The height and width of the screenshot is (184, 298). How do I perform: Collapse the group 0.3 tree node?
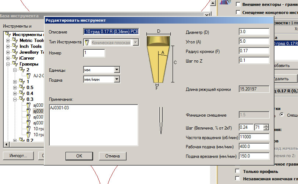tap(15, 99)
